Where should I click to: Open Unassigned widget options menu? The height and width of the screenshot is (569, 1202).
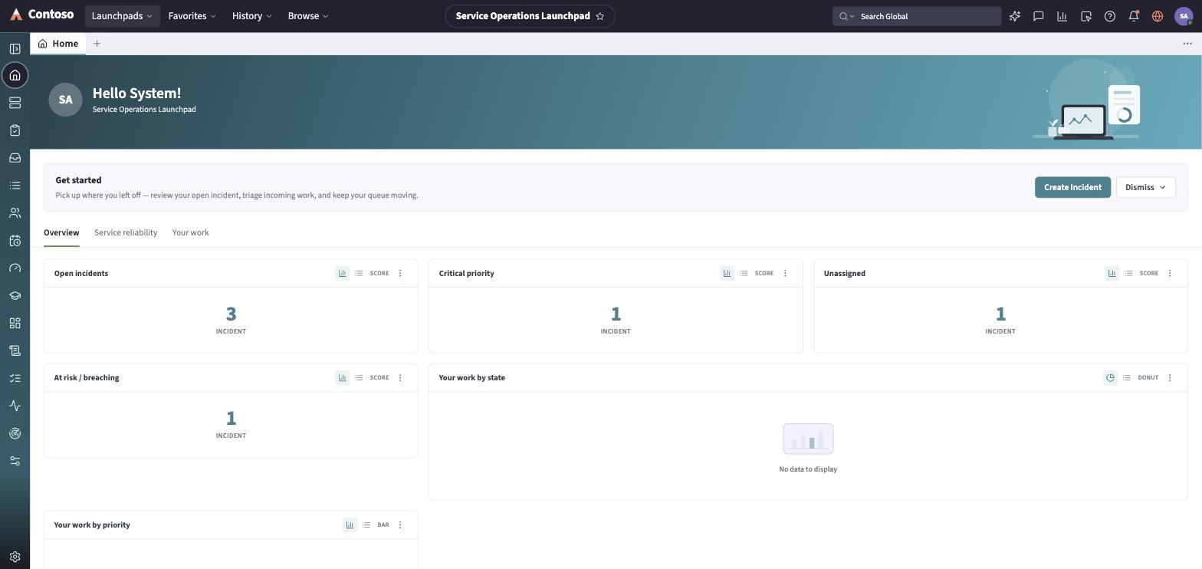1170,273
